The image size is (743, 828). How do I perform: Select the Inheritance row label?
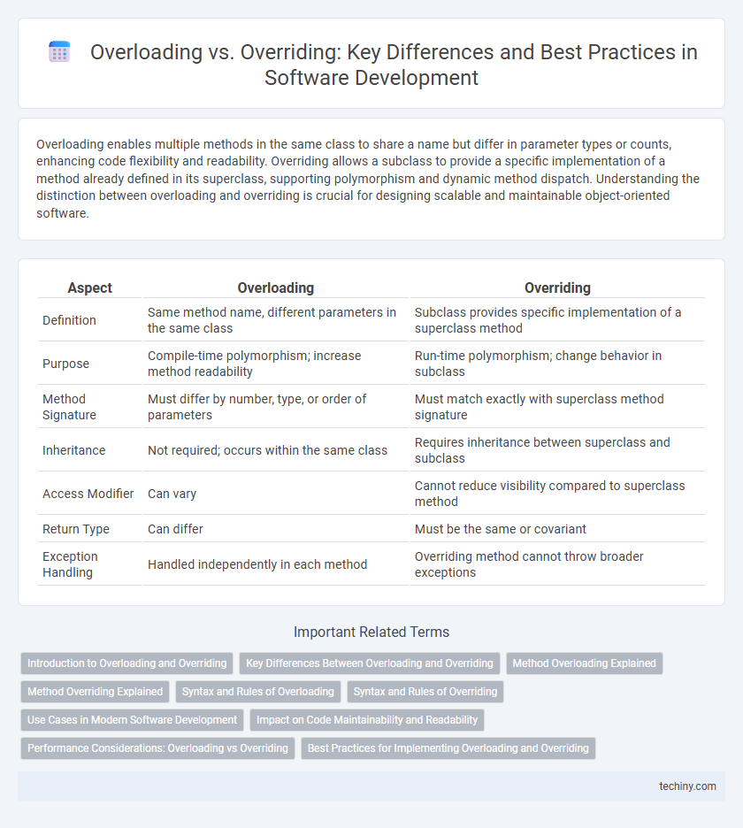click(74, 450)
